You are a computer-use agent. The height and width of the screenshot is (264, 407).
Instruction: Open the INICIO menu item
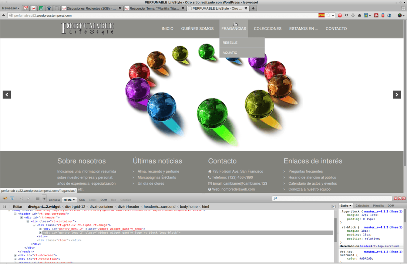tap(168, 29)
